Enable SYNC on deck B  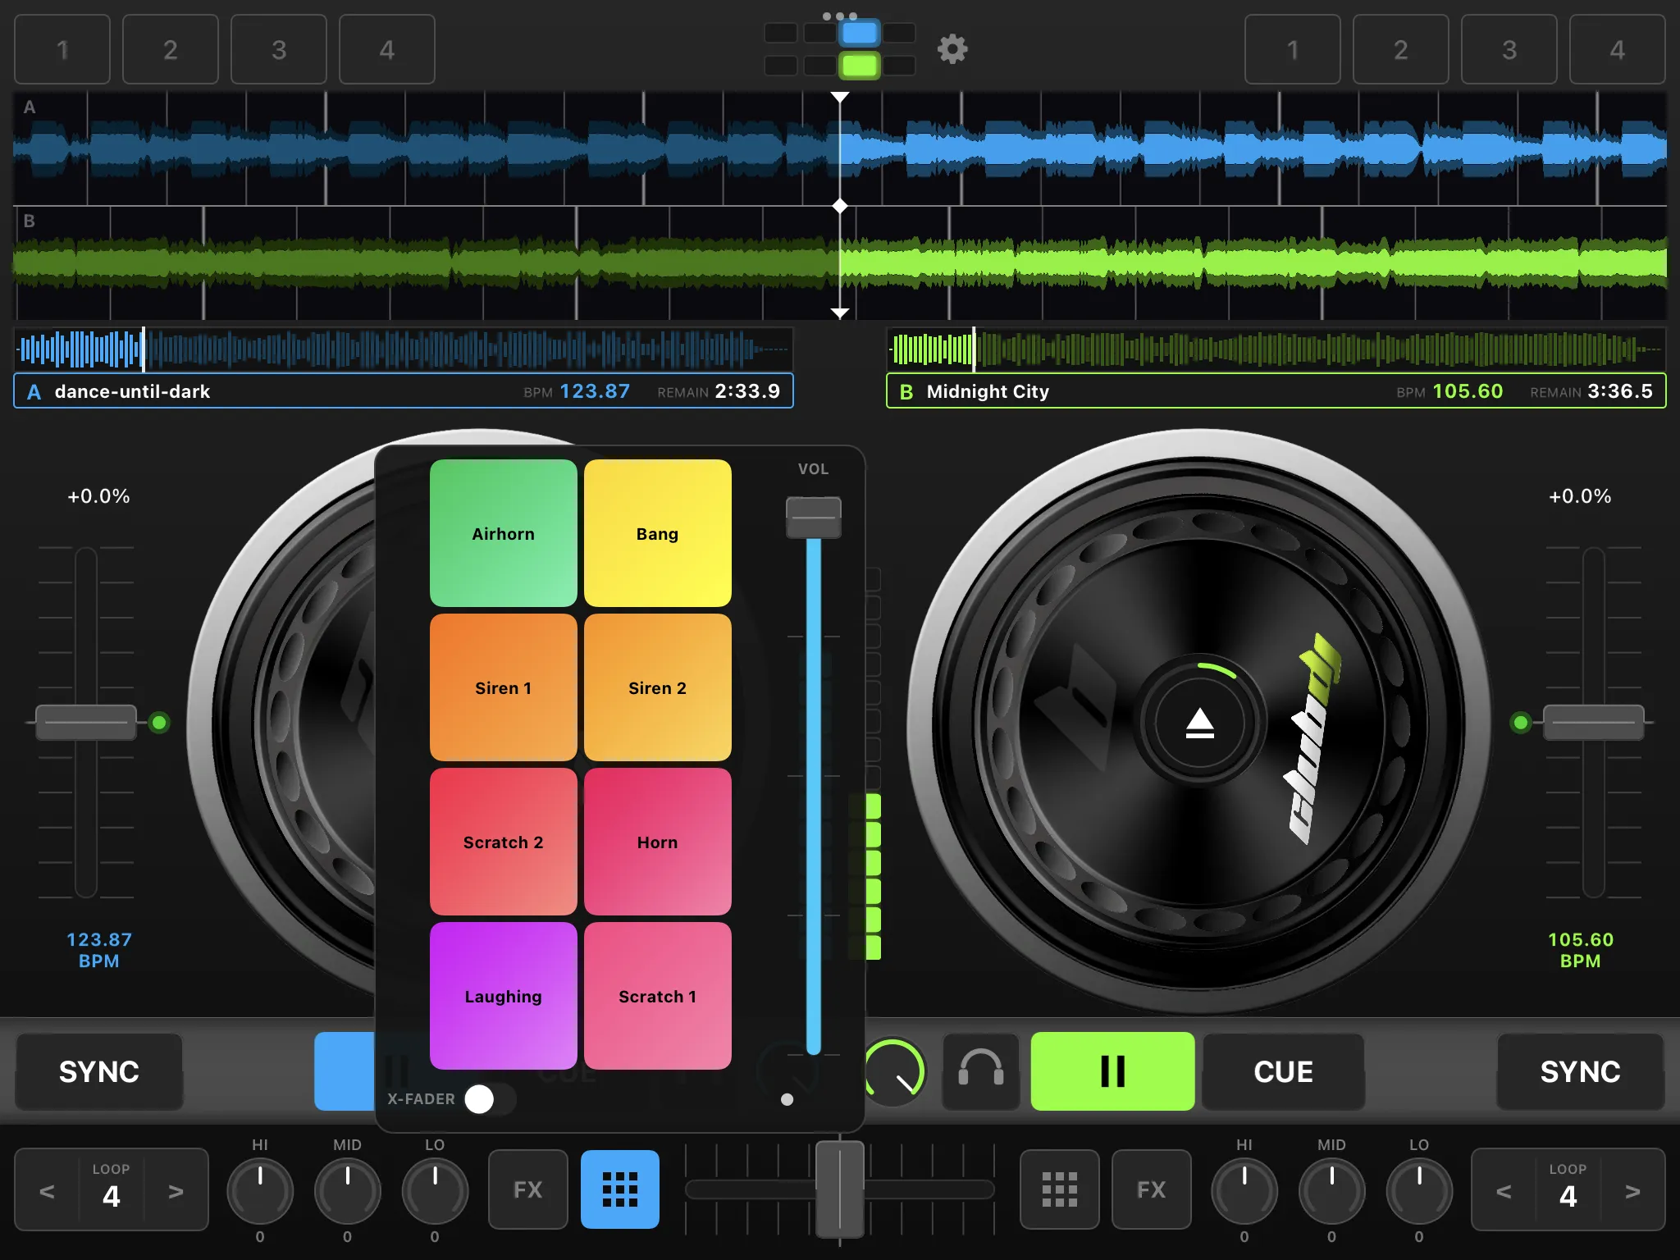pos(1580,1071)
